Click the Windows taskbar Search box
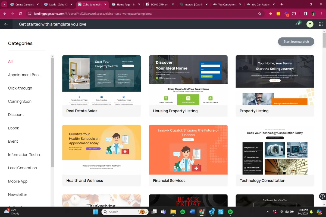Image resolution: width=326 pixels, height=217 pixels. (124, 212)
